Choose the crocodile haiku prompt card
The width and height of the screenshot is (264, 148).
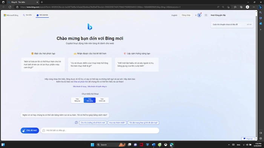[137, 65]
